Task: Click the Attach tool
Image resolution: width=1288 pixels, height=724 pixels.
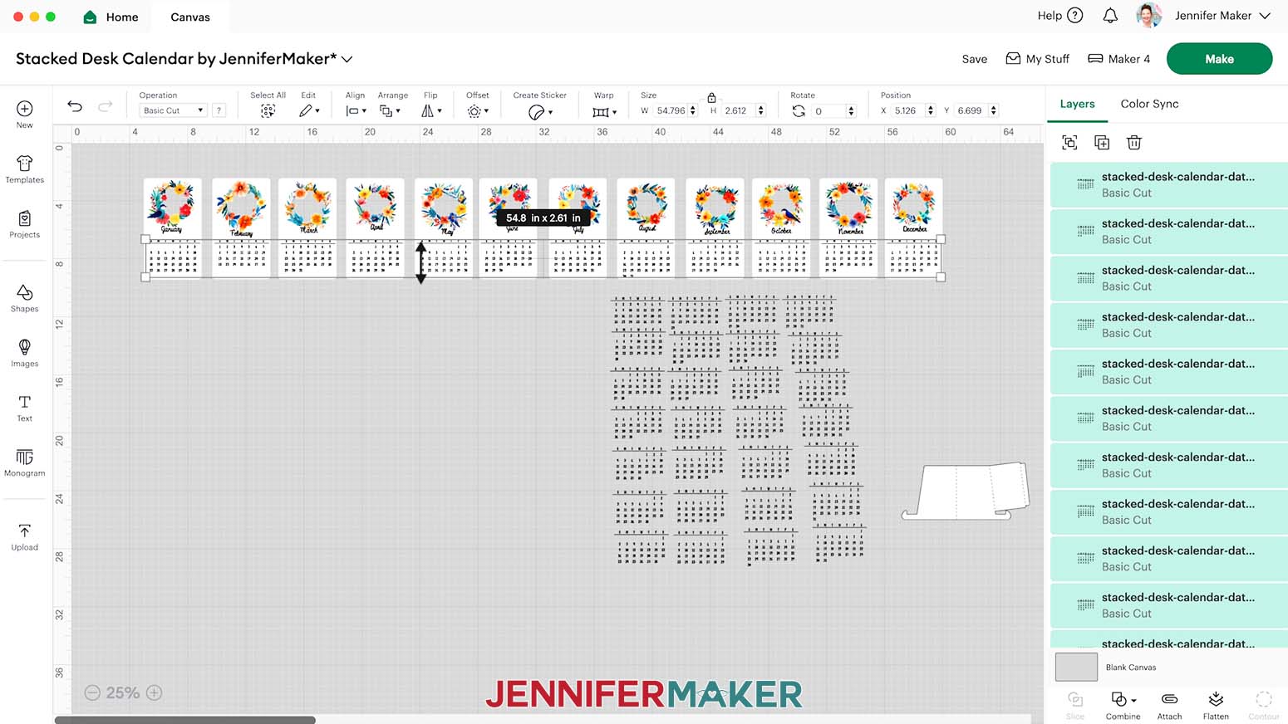Action: tap(1169, 705)
